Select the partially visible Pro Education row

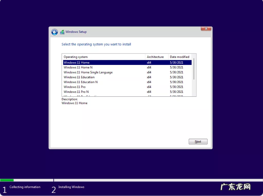coord(80,96)
